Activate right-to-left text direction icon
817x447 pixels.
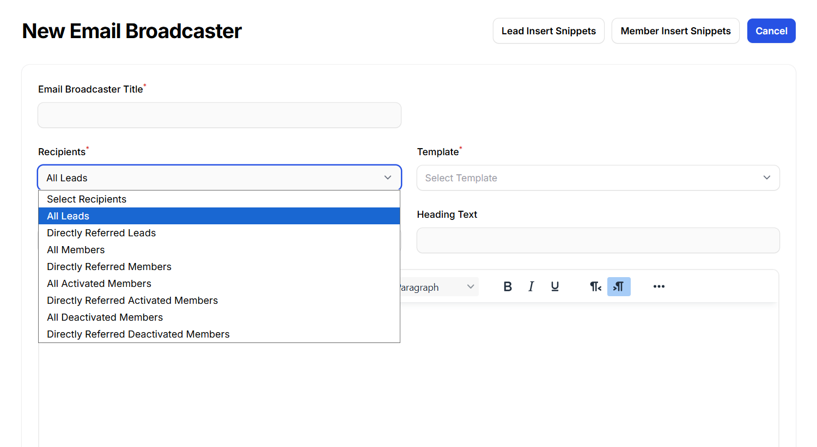[x=619, y=286]
